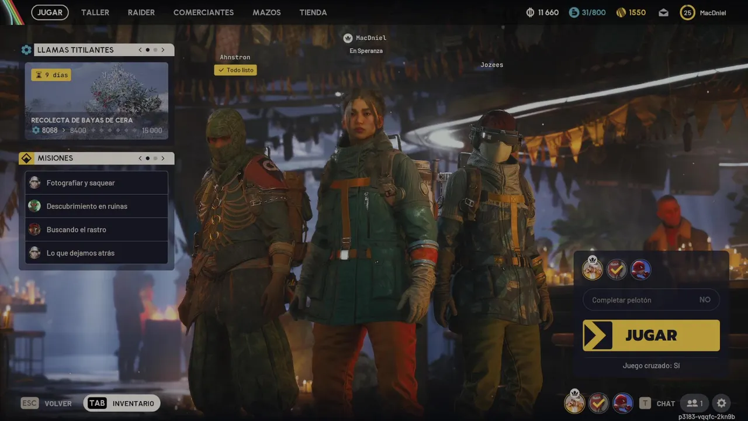Screen dimensions: 748x421
Task: Toggle Completar pelotón option
Action: (651, 300)
